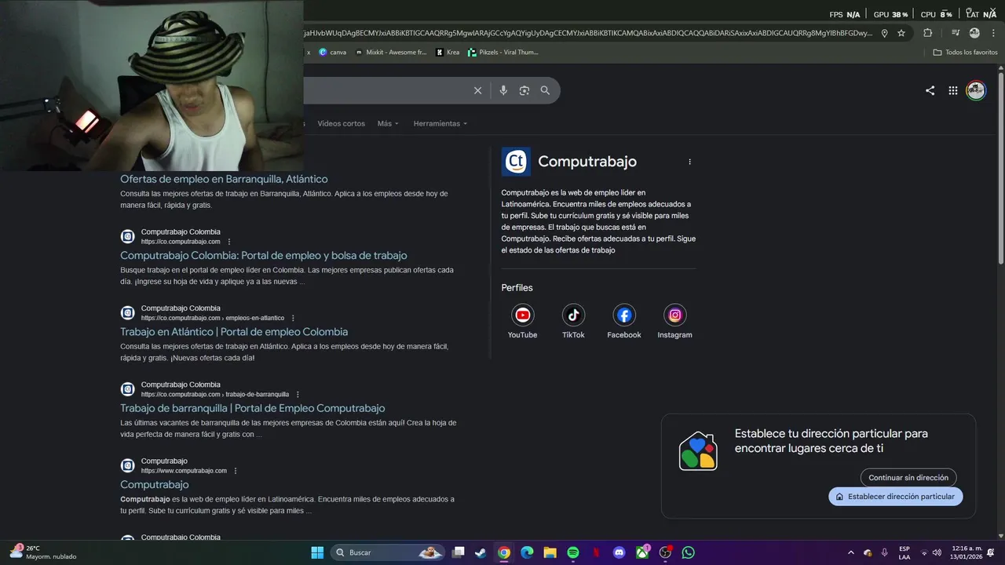Click the magnifying glass search icon
This screenshot has width=1005, height=565.
545,90
